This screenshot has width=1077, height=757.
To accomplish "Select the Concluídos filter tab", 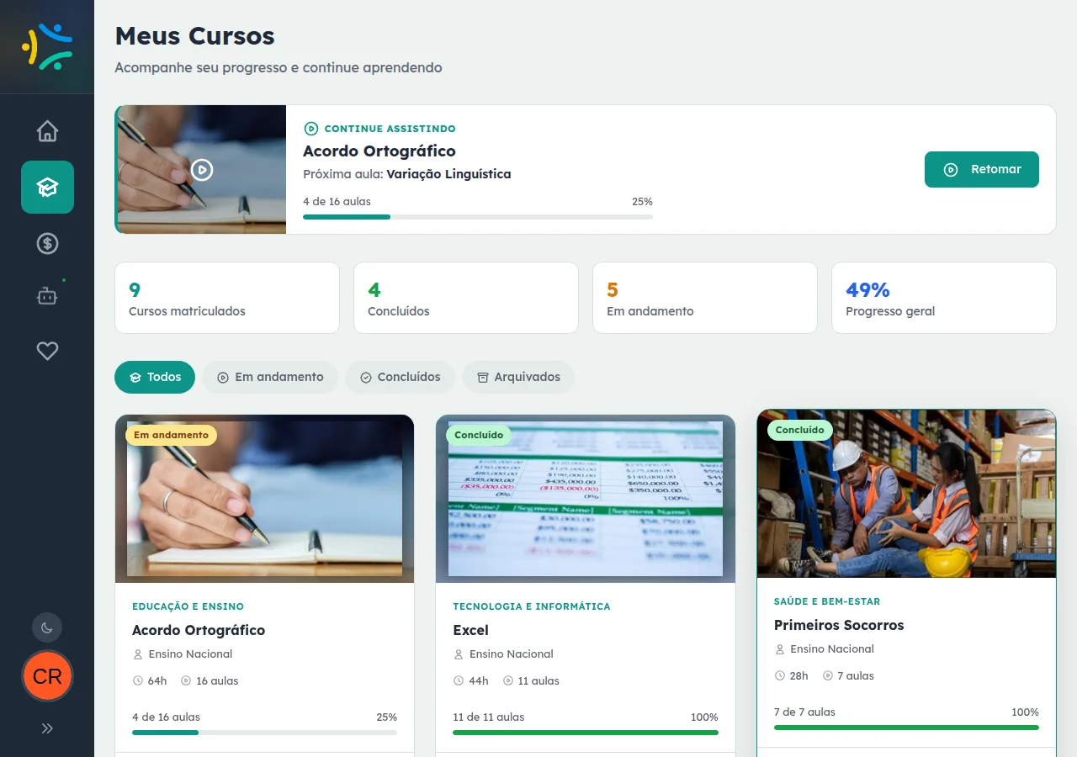I will (x=400, y=377).
